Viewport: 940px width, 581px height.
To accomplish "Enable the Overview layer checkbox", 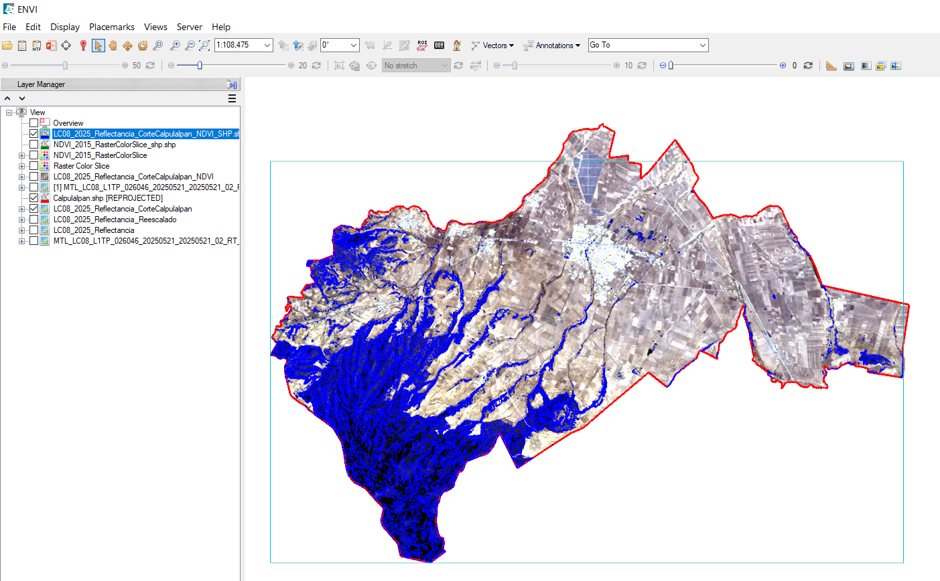I will click(x=33, y=123).
